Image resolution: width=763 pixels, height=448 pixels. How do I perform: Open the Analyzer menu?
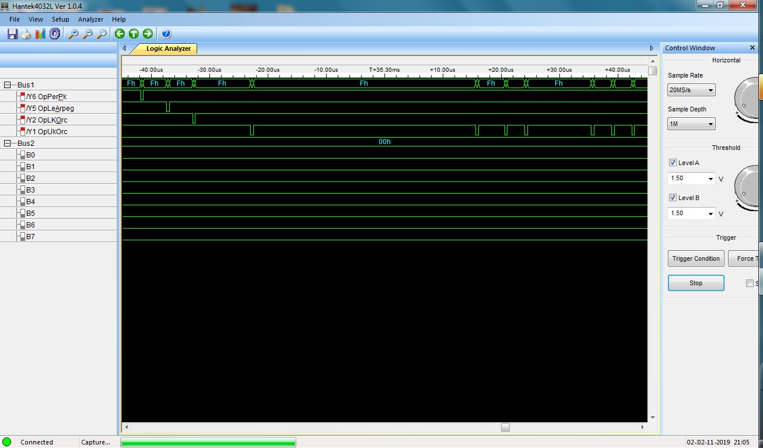[90, 19]
